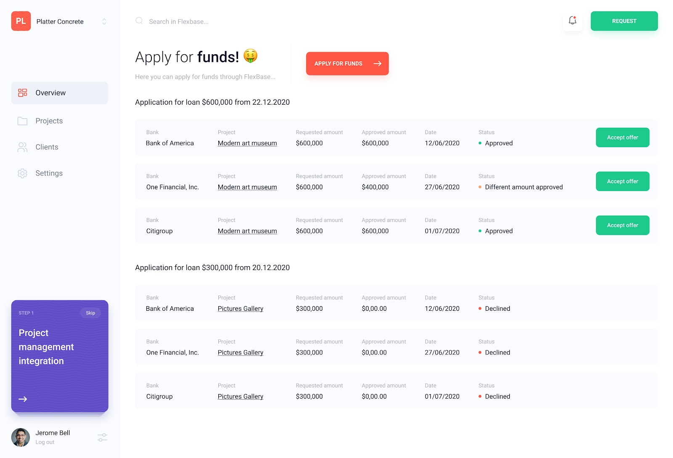This screenshot has width=673, height=458.
Task: Accept offer from One Financial, Inc.
Action: click(623, 181)
